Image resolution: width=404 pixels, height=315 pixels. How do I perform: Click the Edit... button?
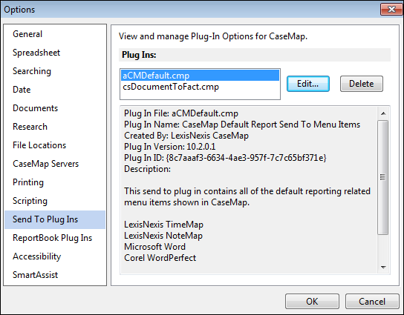click(308, 84)
